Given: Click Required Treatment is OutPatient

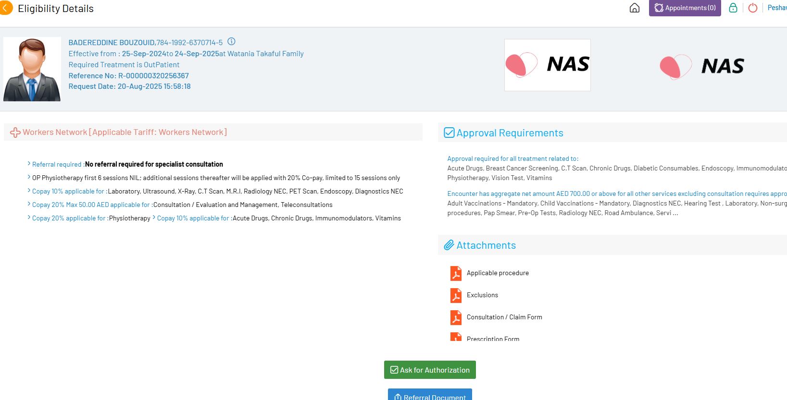Looking at the screenshot, I should 124,64.
